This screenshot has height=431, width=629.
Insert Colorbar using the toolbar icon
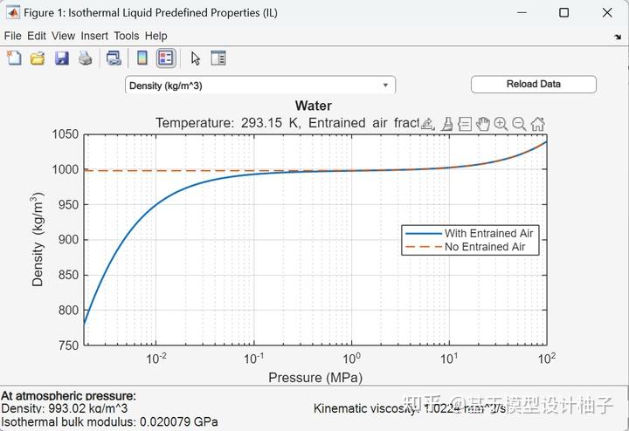click(x=142, y=58)
